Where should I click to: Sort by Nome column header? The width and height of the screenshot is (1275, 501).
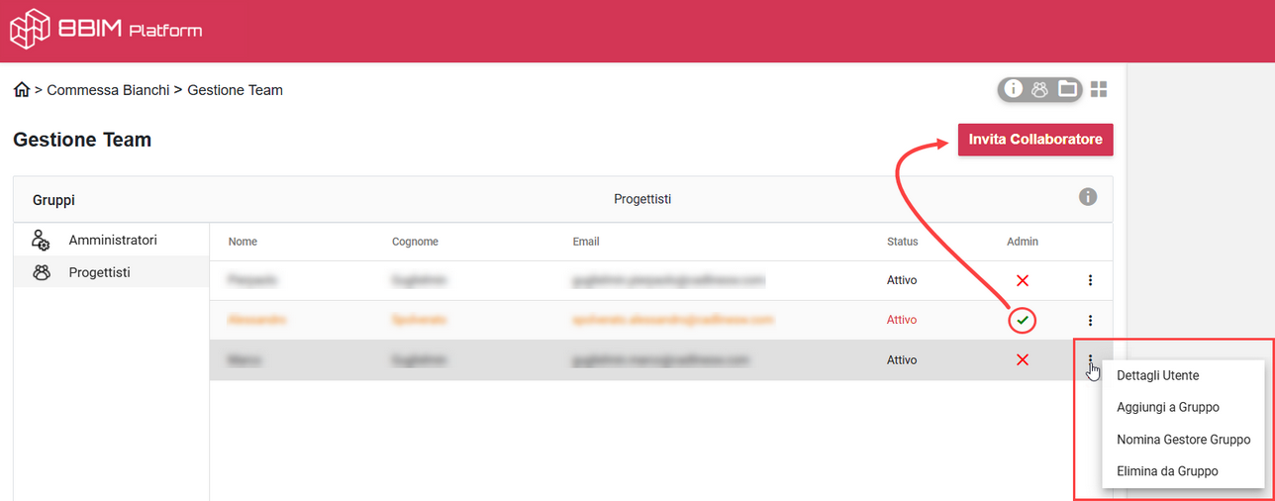coord(243,242)
